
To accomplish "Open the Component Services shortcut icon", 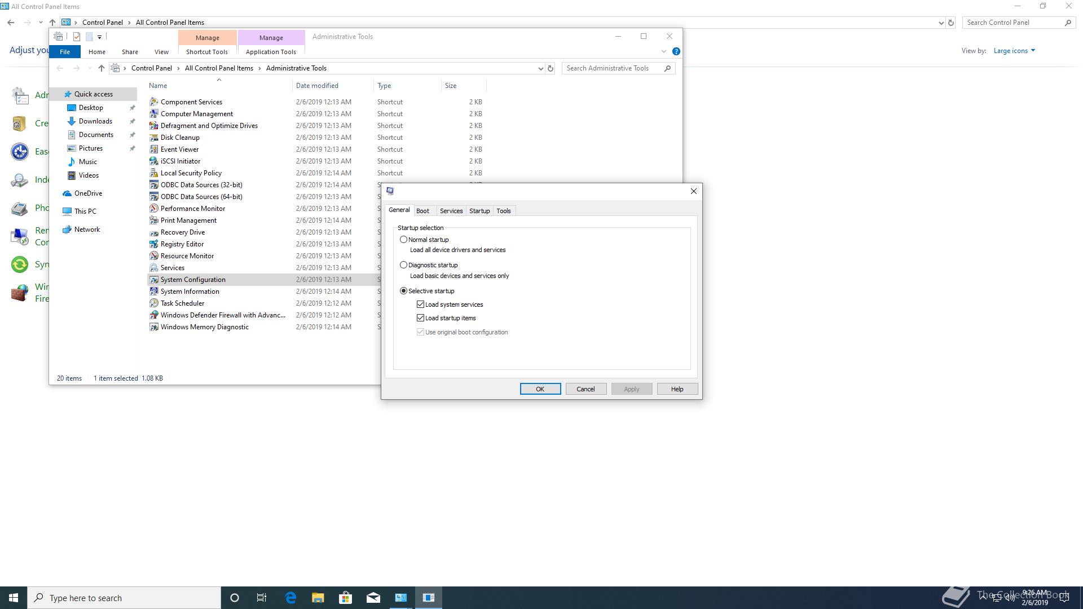I will coord(153,102).
